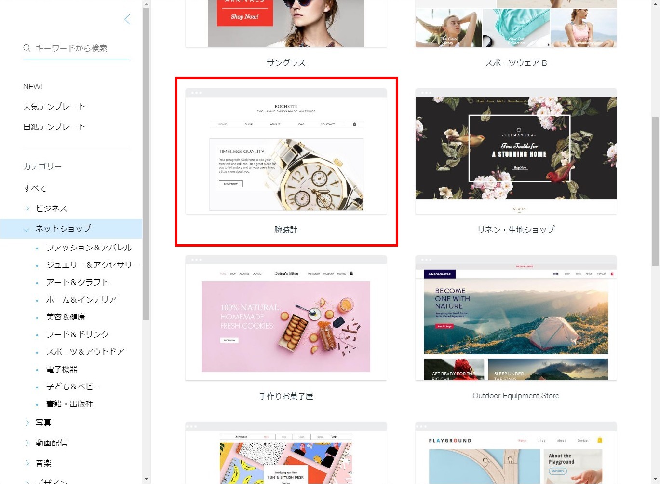Open 人気テンプレート section
660x484 pixels.
pos(54,107)
